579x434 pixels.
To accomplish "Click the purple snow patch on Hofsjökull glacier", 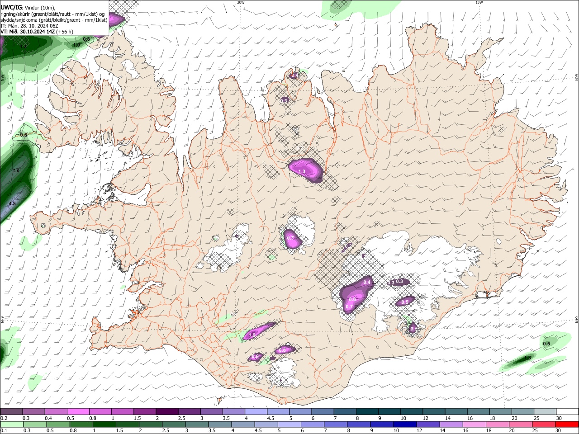I will (x=292, y=239).
